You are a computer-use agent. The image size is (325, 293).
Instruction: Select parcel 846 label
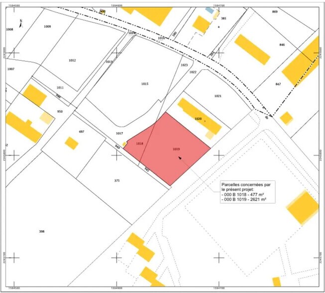(282, 45)
